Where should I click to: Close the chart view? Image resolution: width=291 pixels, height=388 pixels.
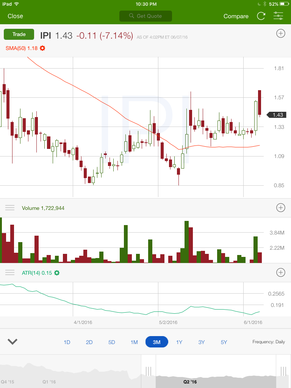point(15,16)
